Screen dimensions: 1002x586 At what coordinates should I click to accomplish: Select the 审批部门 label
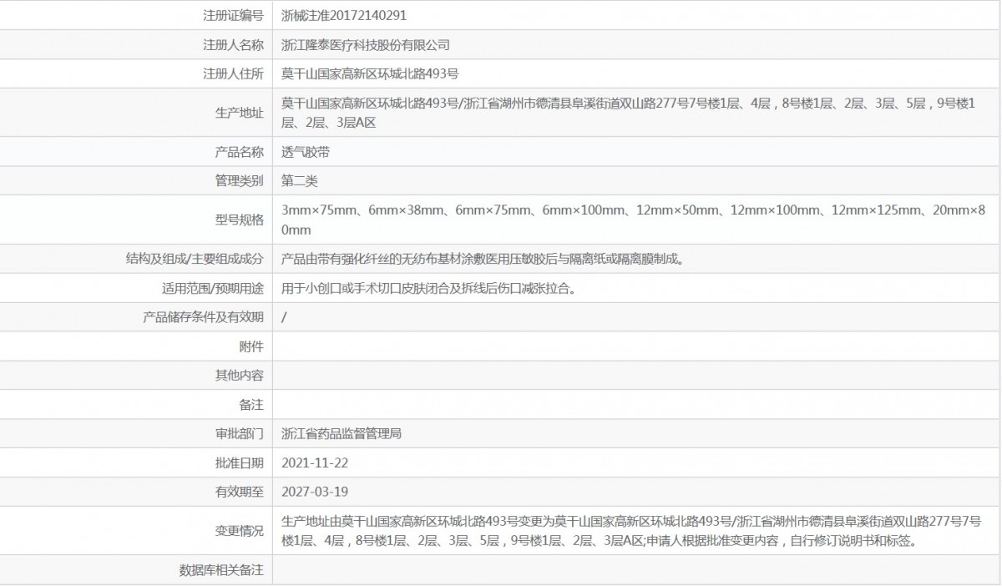(x=239, y=434)
